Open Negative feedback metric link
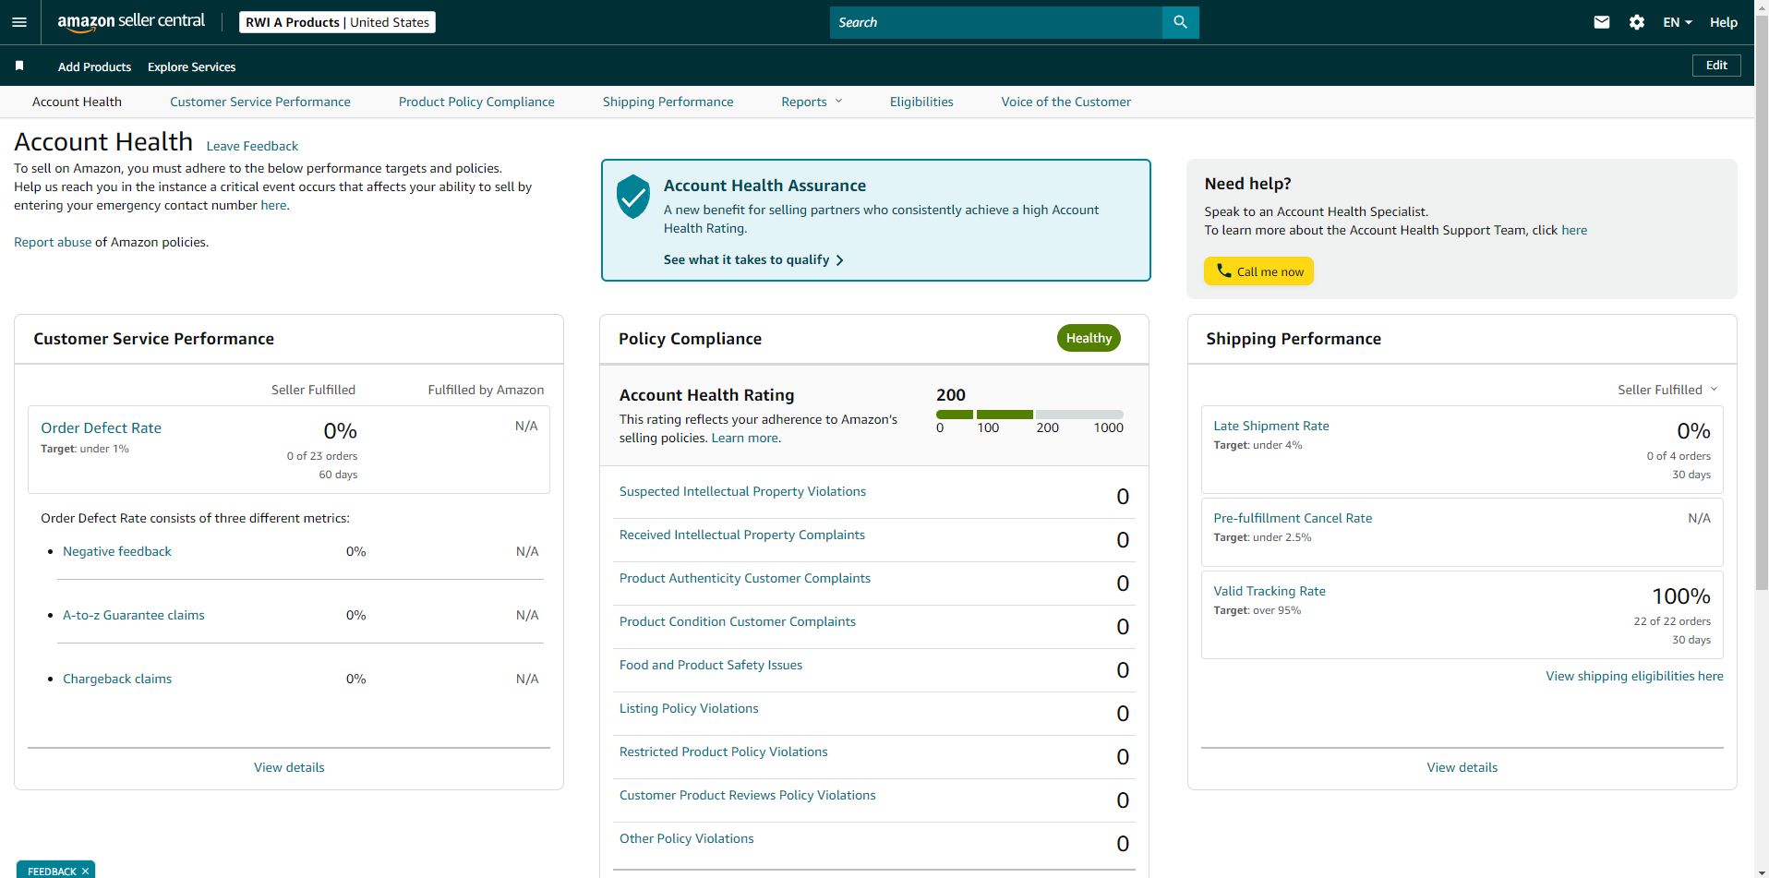Image resolution: width=1769 pixels, height=878 pixels. 117,551
